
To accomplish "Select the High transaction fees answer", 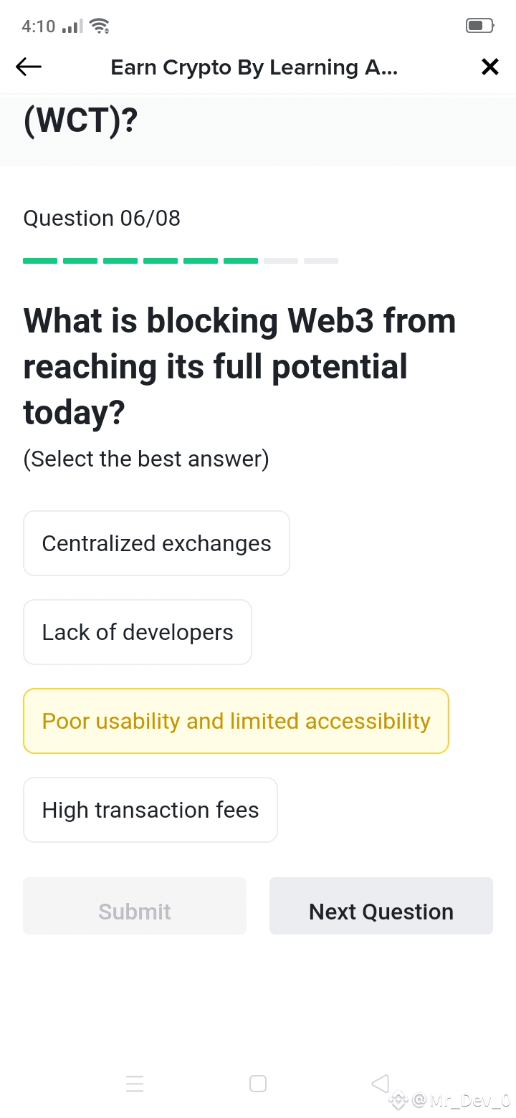I will 150,810.
